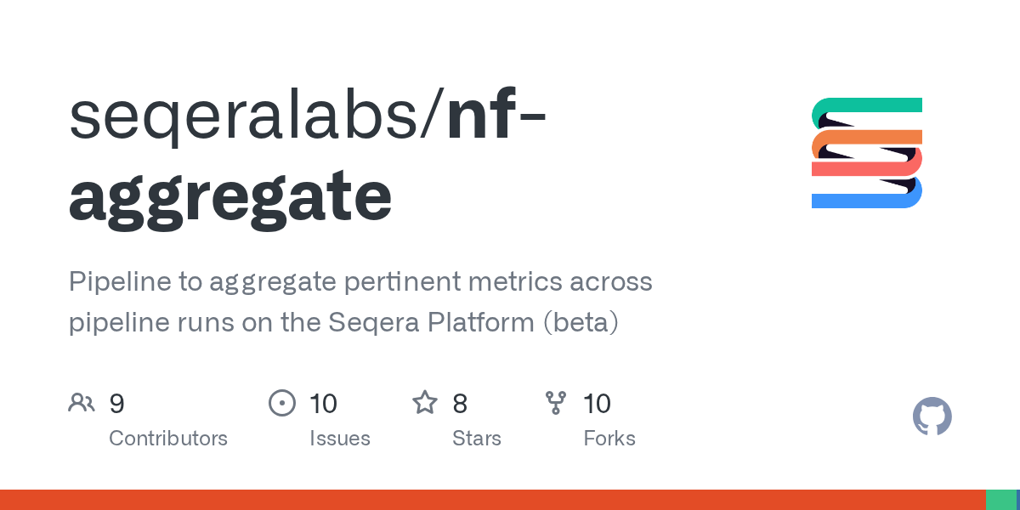Click the orange language bar segment

tap(493, 500)
